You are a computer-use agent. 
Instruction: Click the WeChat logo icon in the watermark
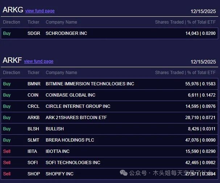pyautogui.click(x=124, y=173)
